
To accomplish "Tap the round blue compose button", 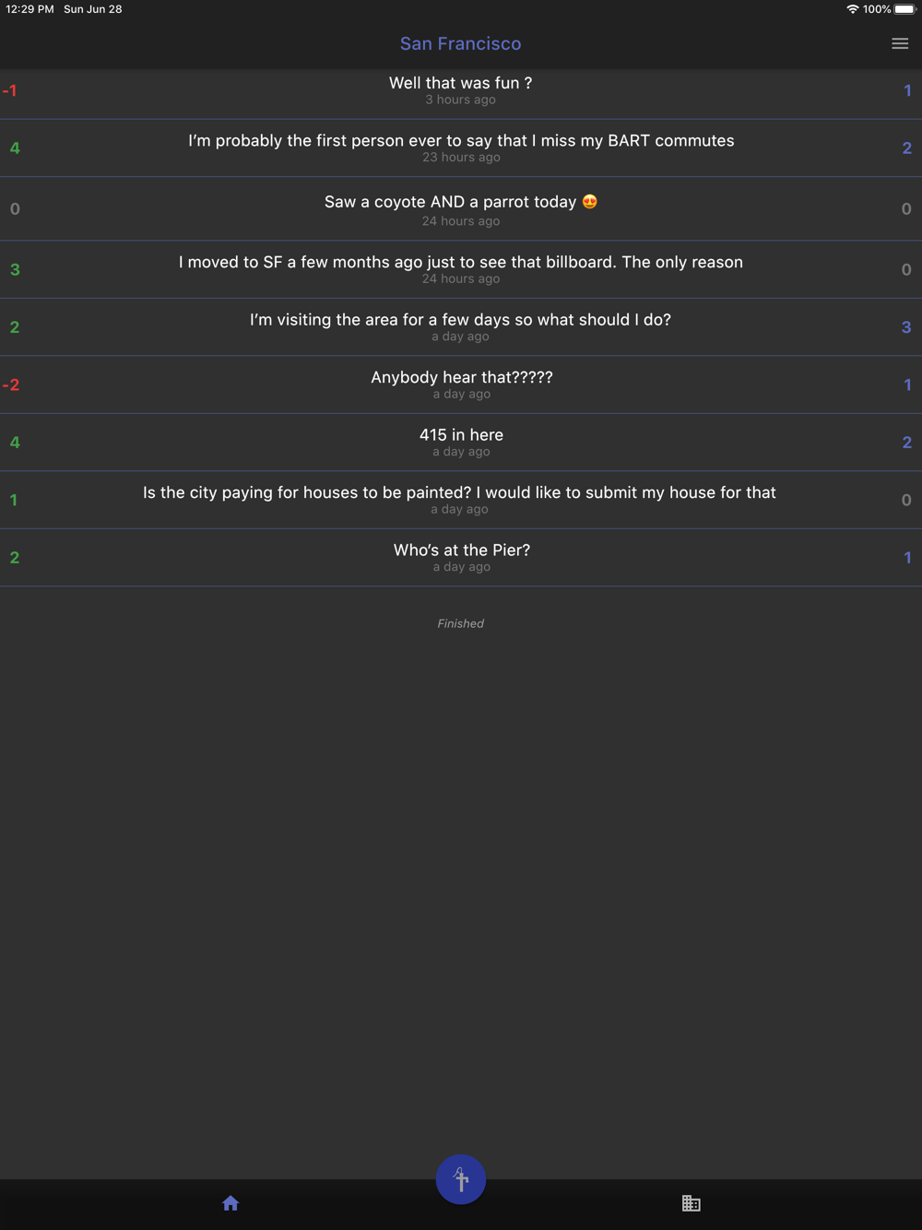I will 461,1178.
